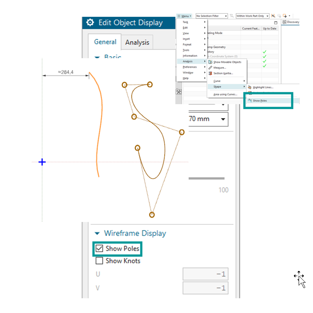Collapse the Wireframe Display section
Image resolution: width=313 pixels, height=313 pixels.
97,233
